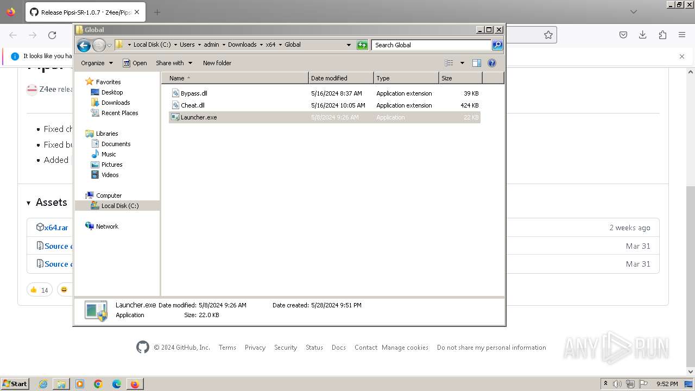Screen dimensions: 695x391
Task: Open address bar previous locations dropdown
Action: [349, 45]
